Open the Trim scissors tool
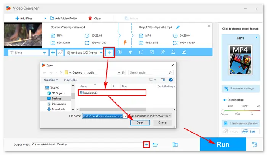This screenshot has height=155, width=267. coord(130,52)
